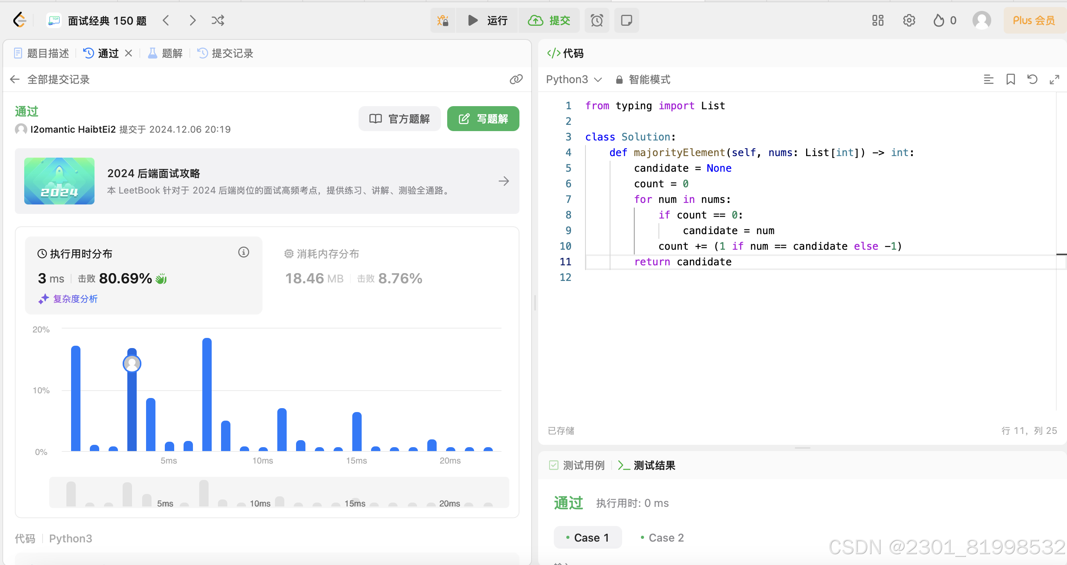
Task: Open the layout grid icon
Action: pyautogui.click(x=878, y=20)
